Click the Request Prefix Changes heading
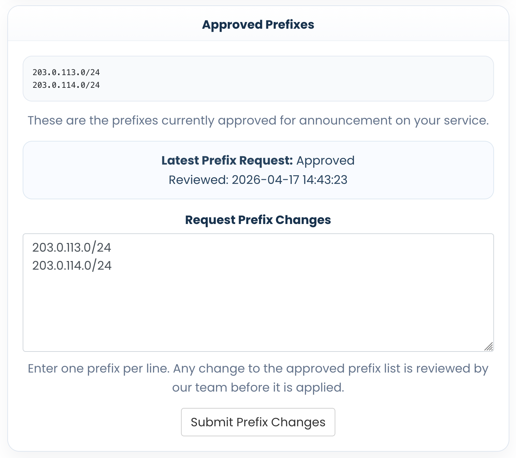516x458 pixels. pyautogui.click(x=258, y=220)
